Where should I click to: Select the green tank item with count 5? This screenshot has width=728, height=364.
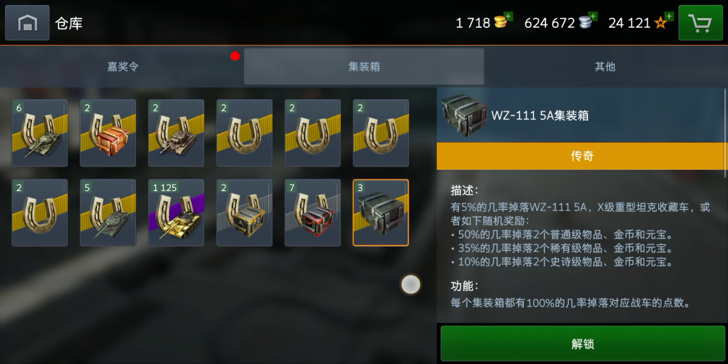click(108, 213)
